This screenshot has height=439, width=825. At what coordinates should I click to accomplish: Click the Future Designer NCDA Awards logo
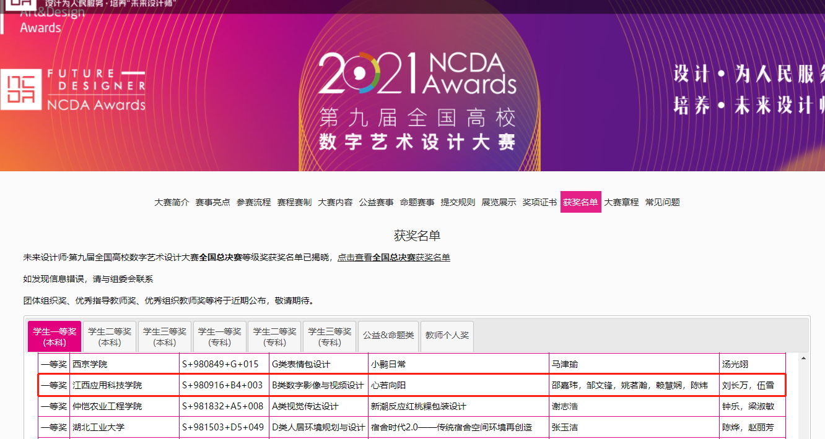pyautogui.click(x=74, y=90)
